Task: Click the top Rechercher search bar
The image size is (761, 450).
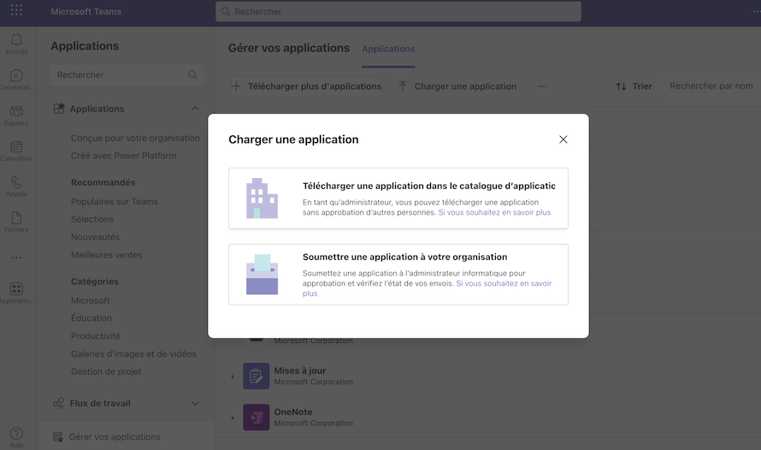Action: [398, 11]
